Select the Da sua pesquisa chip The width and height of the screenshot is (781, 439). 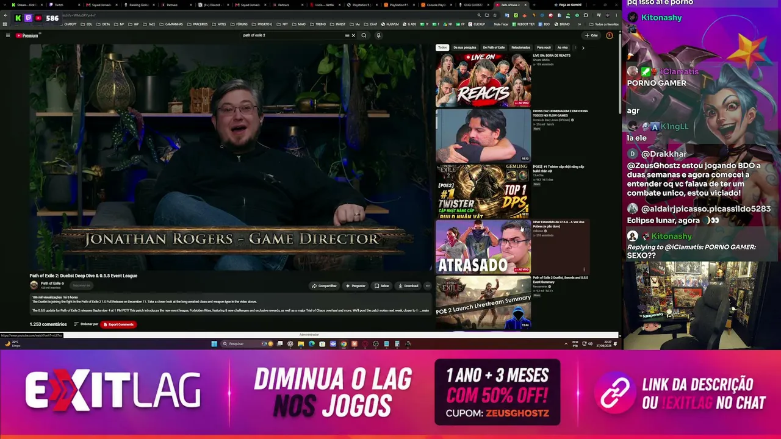pyautogui.click(x=465, y=48)
